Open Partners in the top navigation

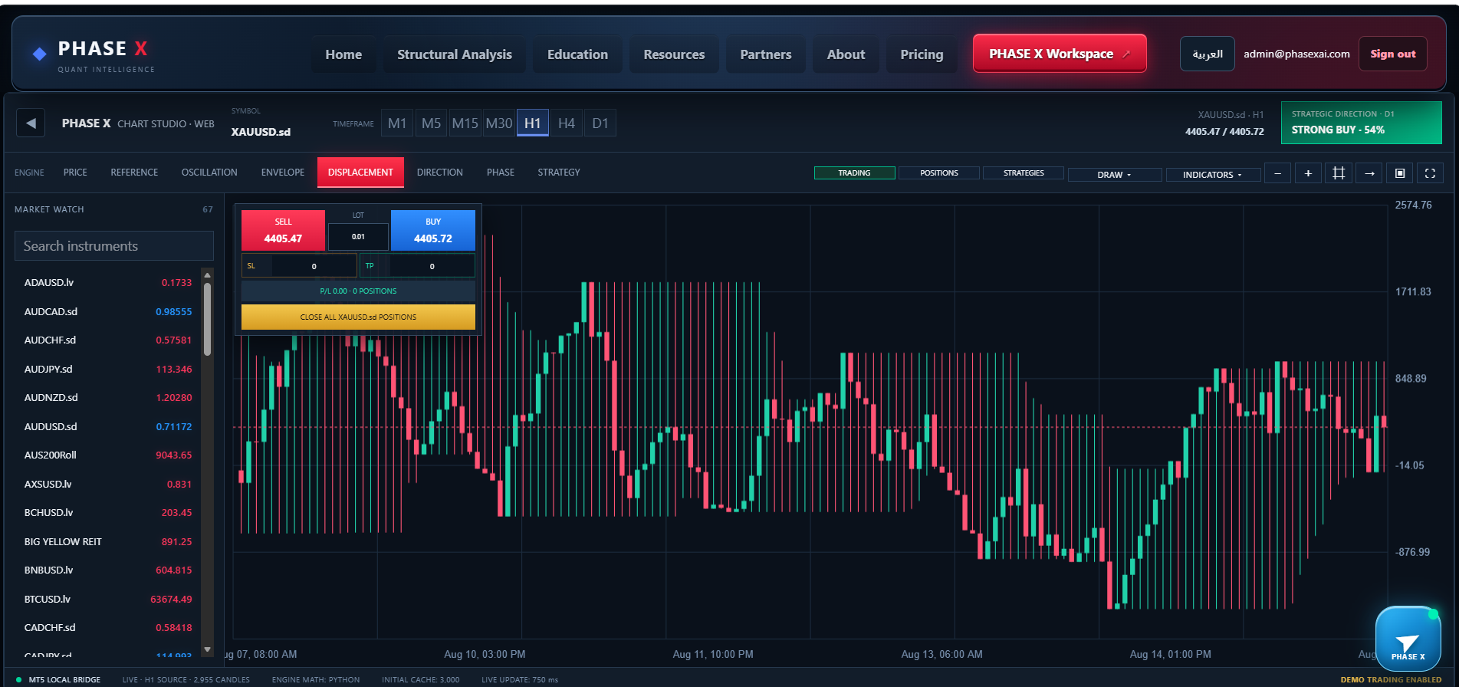coord(766,54)
